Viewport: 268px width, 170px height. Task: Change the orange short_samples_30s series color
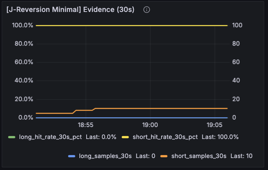pyautogui.click(x=164, y=156)
